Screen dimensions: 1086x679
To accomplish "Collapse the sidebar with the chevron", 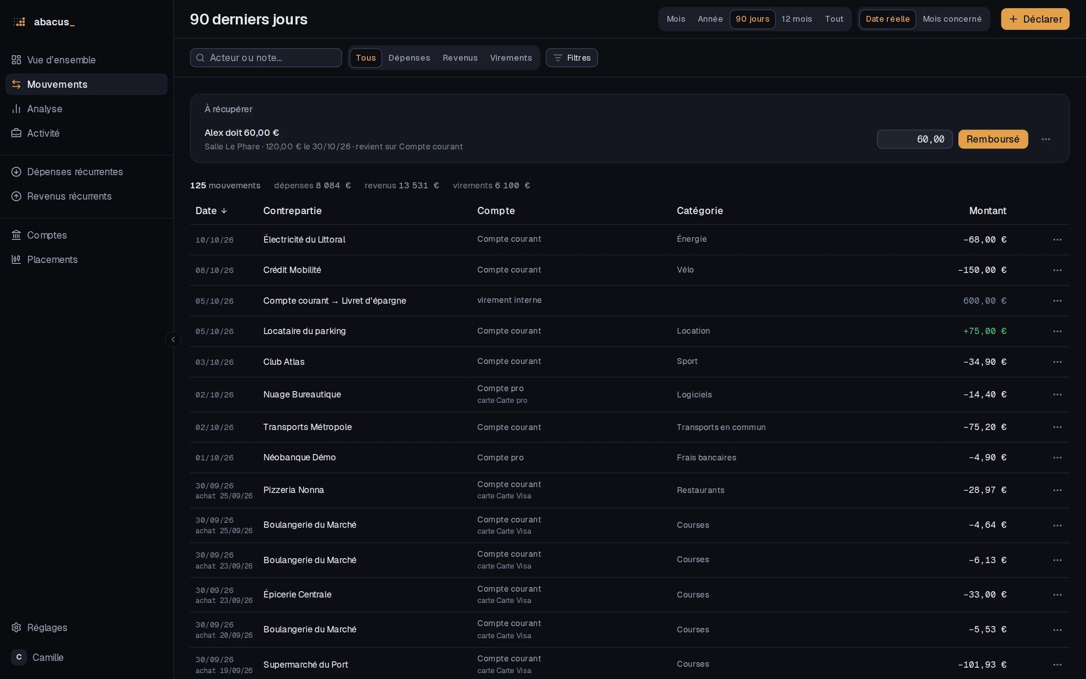I will [x=173, y=339].
